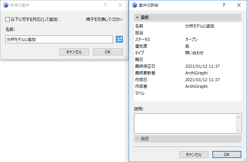Collapse the 設定 section
Image resolution: width=247 pixels, height=162 pixels.
pos(137,17)
